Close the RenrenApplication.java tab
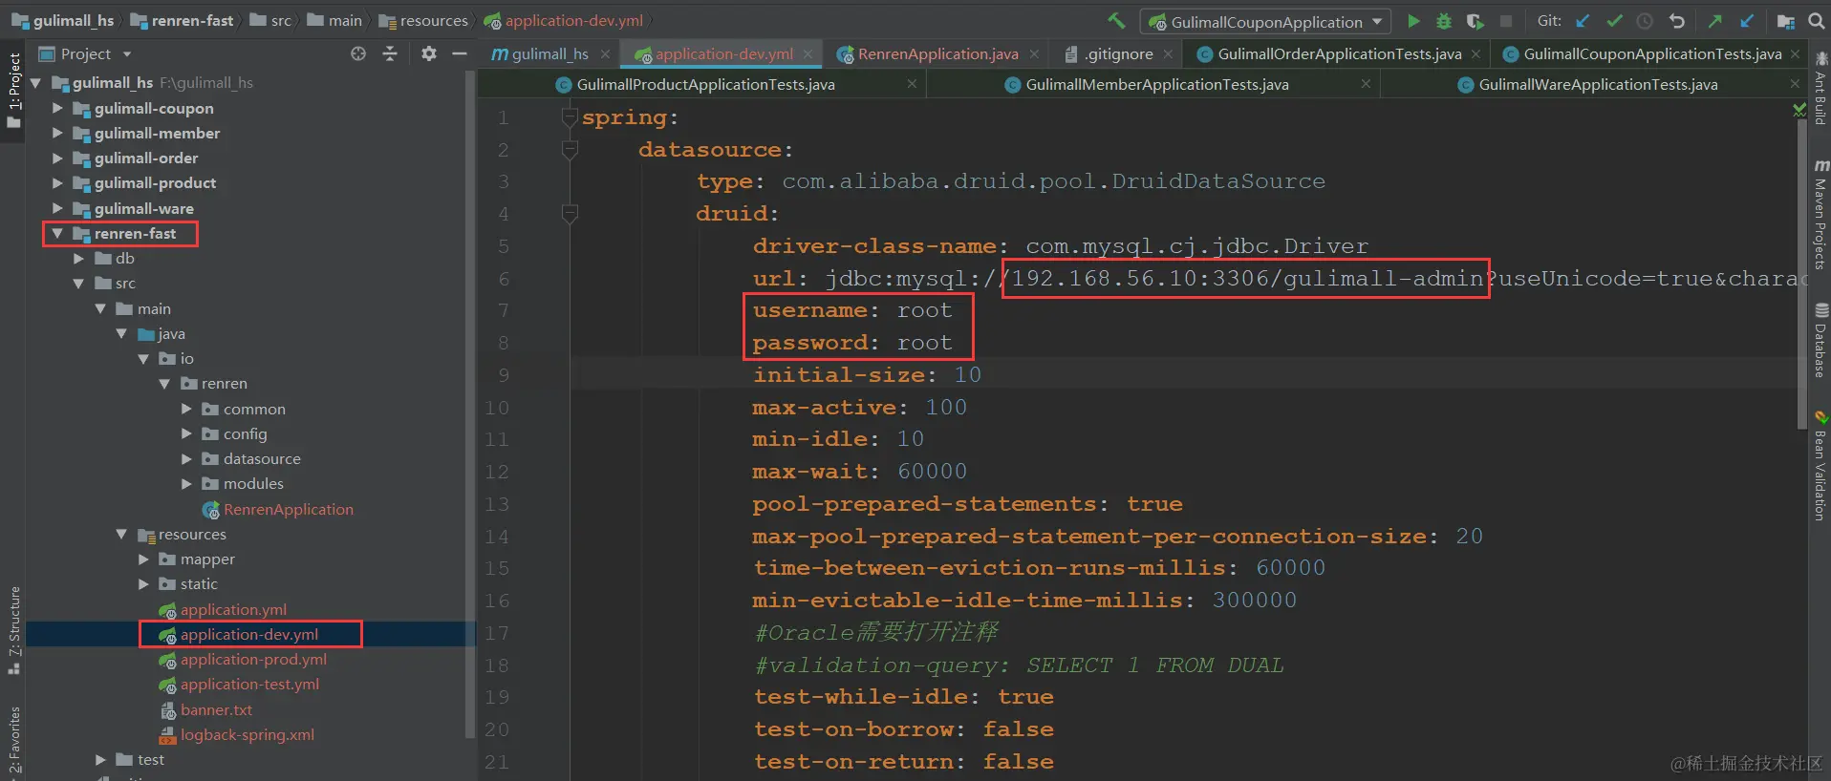The height and width of the screenshot is (781, 1831). coord(1034,54)
